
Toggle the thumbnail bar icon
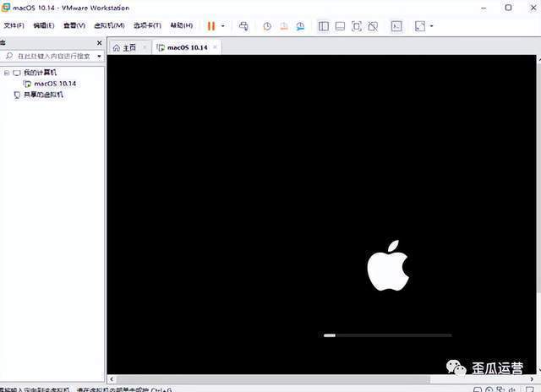(340, 26)
